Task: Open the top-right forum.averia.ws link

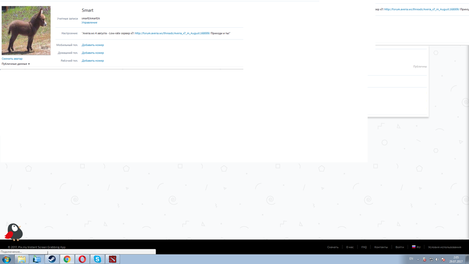Action: point(422,9)
